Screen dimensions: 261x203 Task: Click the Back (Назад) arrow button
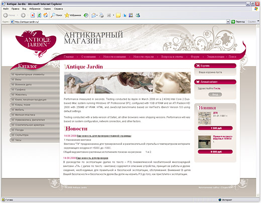[6, 15]
